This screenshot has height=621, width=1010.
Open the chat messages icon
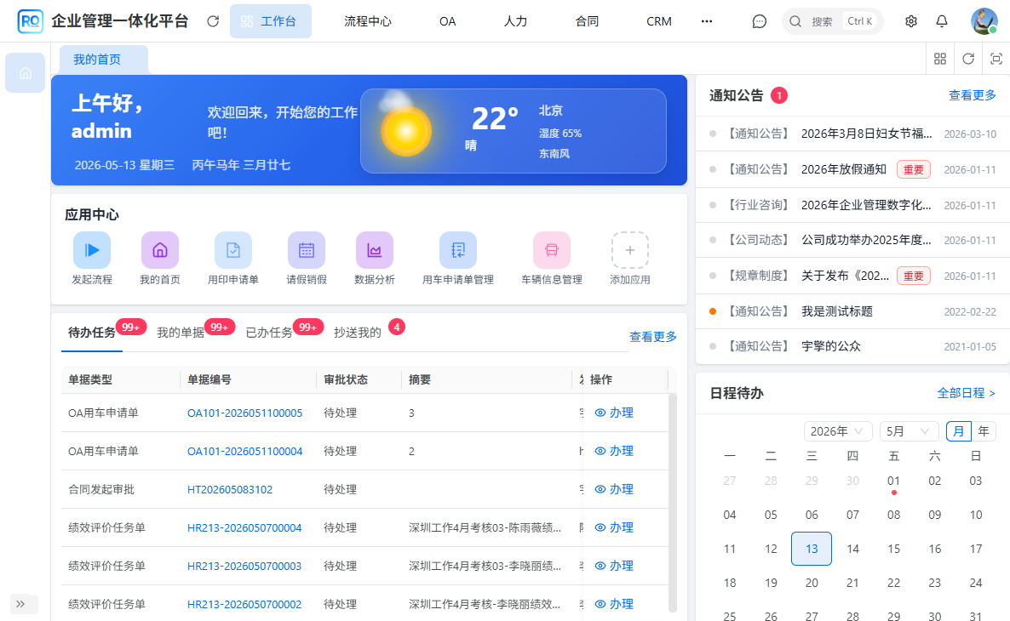pos(760,21)
